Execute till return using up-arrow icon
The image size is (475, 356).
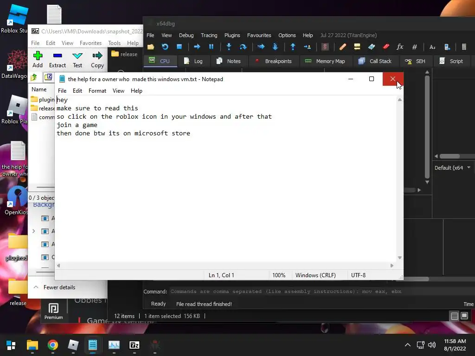(293, 47)
